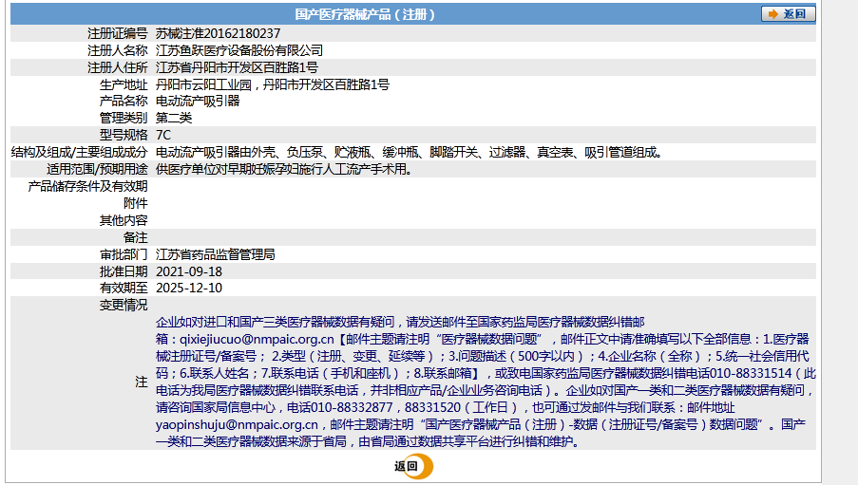The image size is (858, 485).
Task: Select the expiry date 2025-12-10
Action: [189, 289]
